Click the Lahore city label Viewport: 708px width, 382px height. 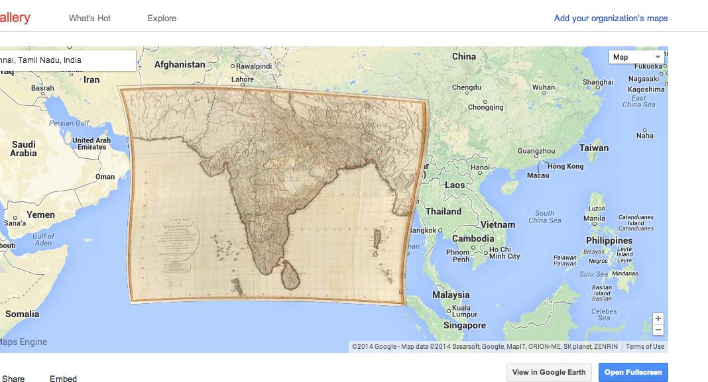coord(243,79)
